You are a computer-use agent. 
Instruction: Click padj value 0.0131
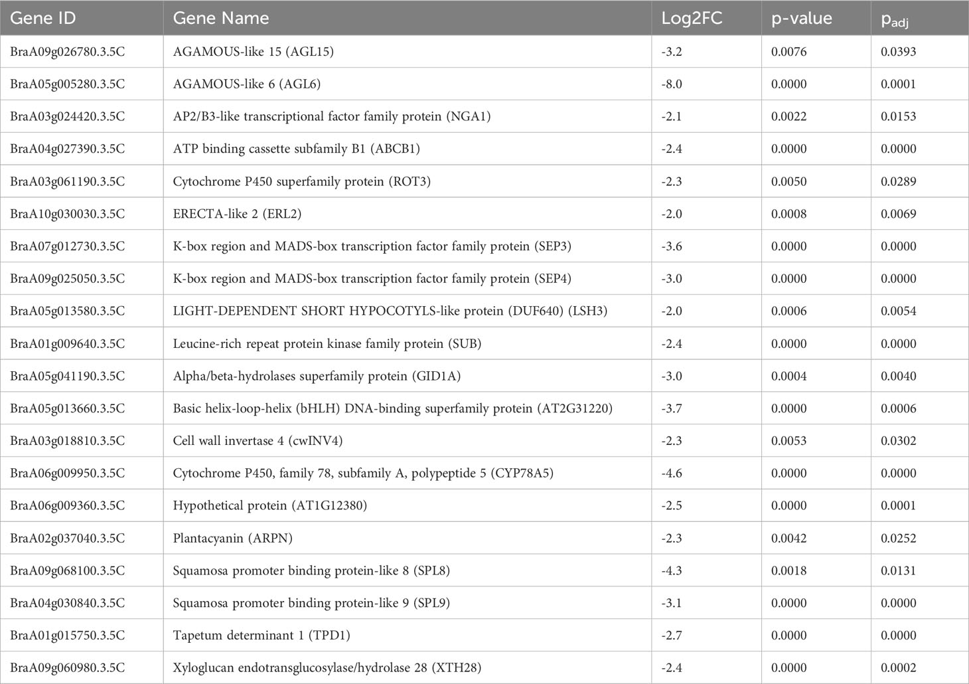[898, 571]
